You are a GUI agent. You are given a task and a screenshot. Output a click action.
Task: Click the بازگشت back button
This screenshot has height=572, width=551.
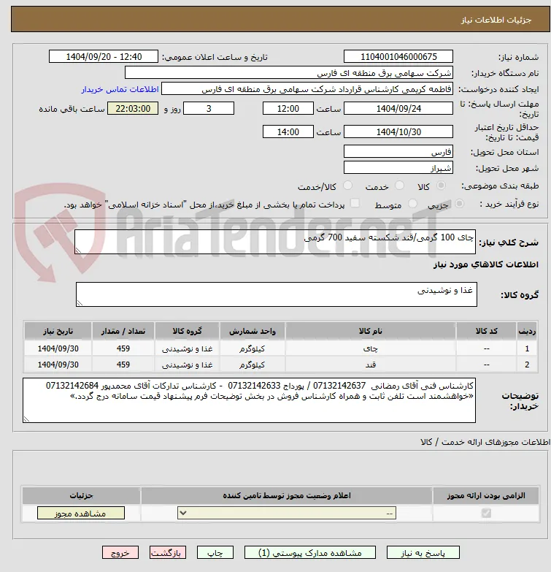coord(168,553)
